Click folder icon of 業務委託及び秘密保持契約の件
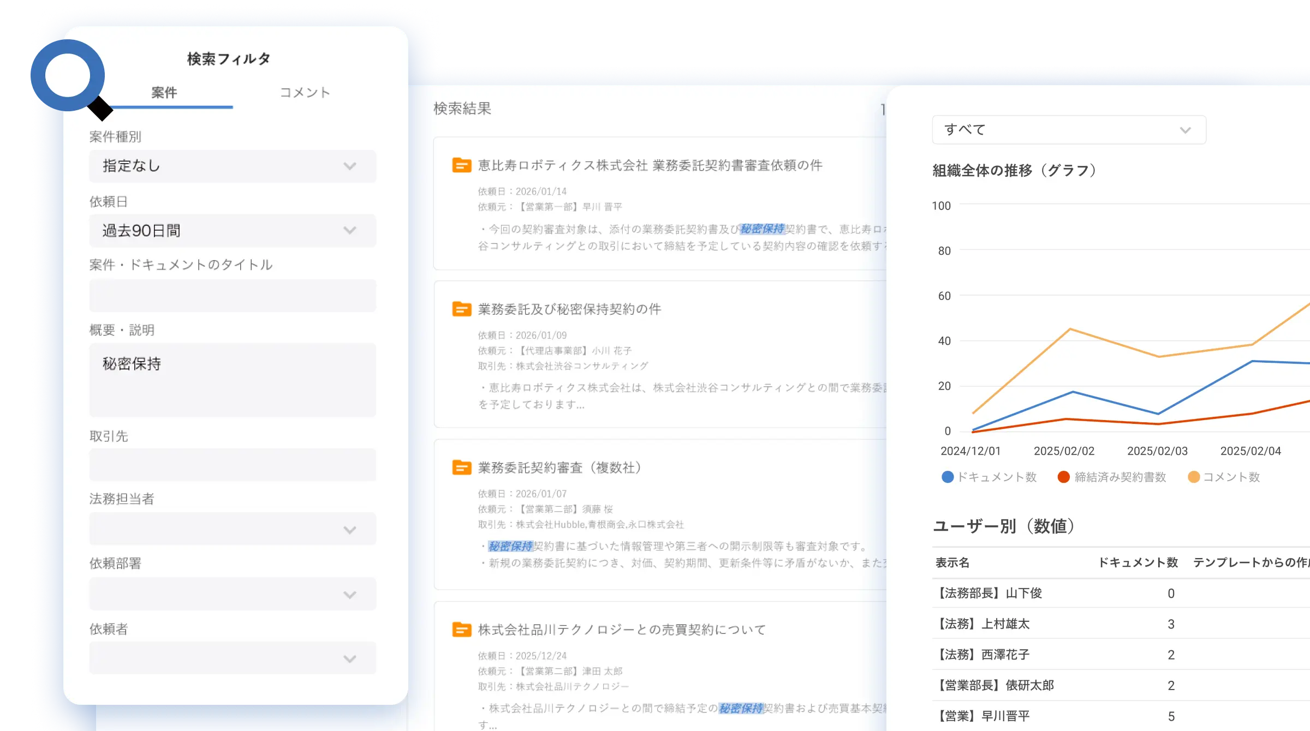This screenshot has width=1310, height=731. click(x=461, y=309)
